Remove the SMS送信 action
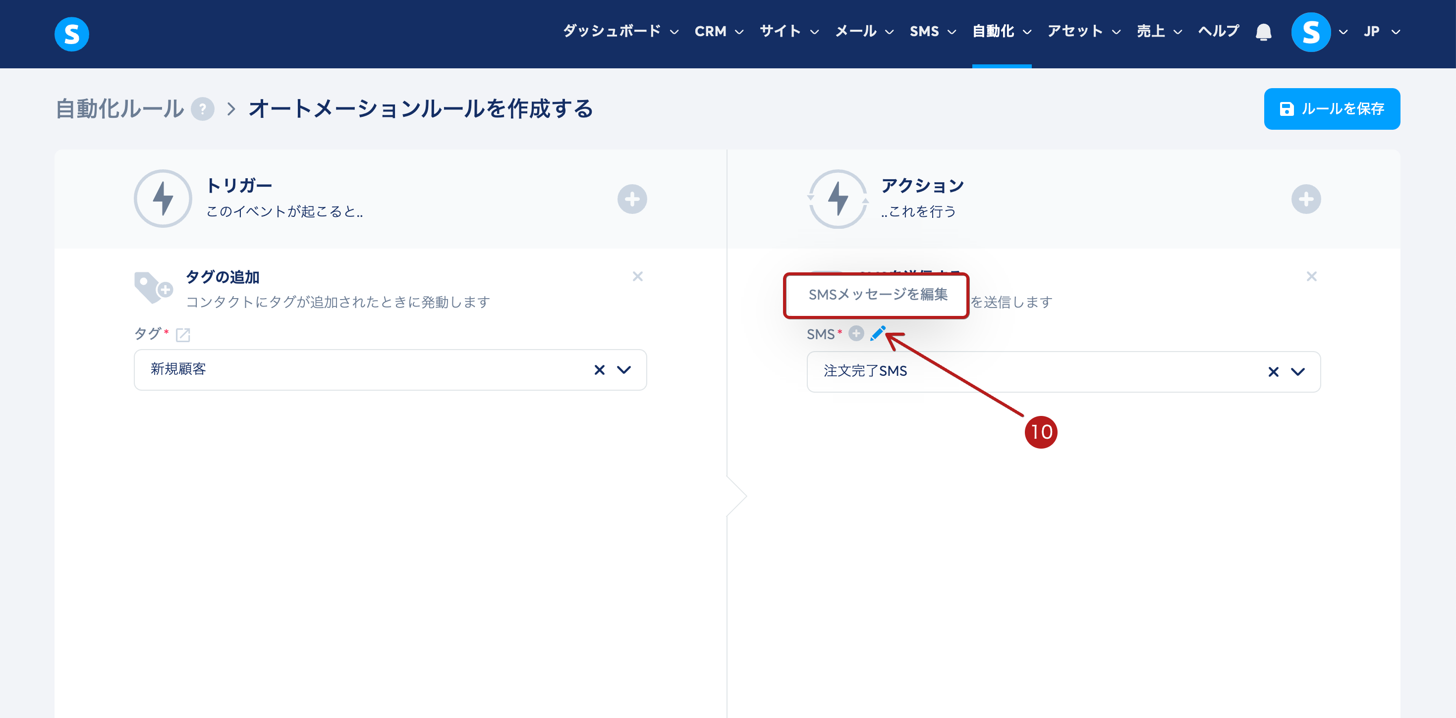The height and width of the screenshot is (718, 1456). click(x=1311, y=276)
